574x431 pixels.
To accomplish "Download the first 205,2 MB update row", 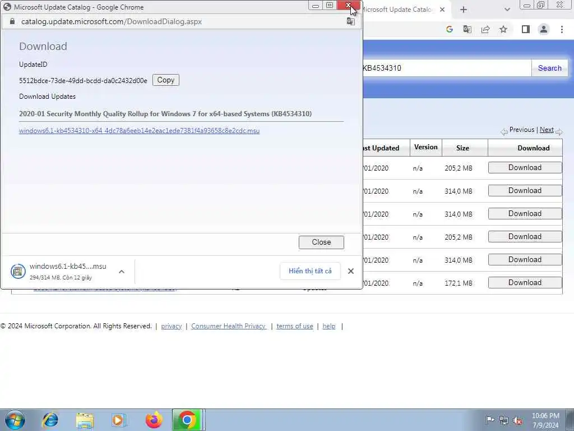I will (x=525, y=167).
